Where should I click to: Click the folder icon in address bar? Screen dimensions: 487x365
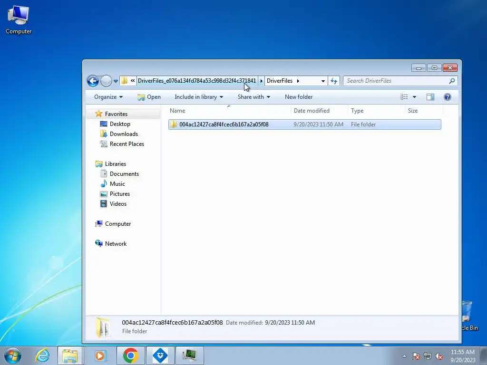click(124, 81)
